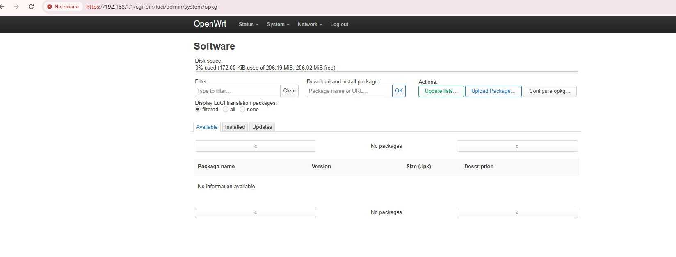Viewport: 676px width, 257px height.
Task: Click Log out in the navbar
Action: pyautogui.click(x=339, y=24)
